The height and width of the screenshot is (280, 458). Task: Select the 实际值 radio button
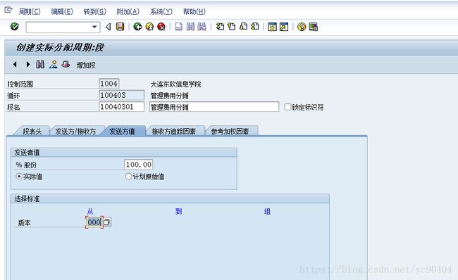19,177
